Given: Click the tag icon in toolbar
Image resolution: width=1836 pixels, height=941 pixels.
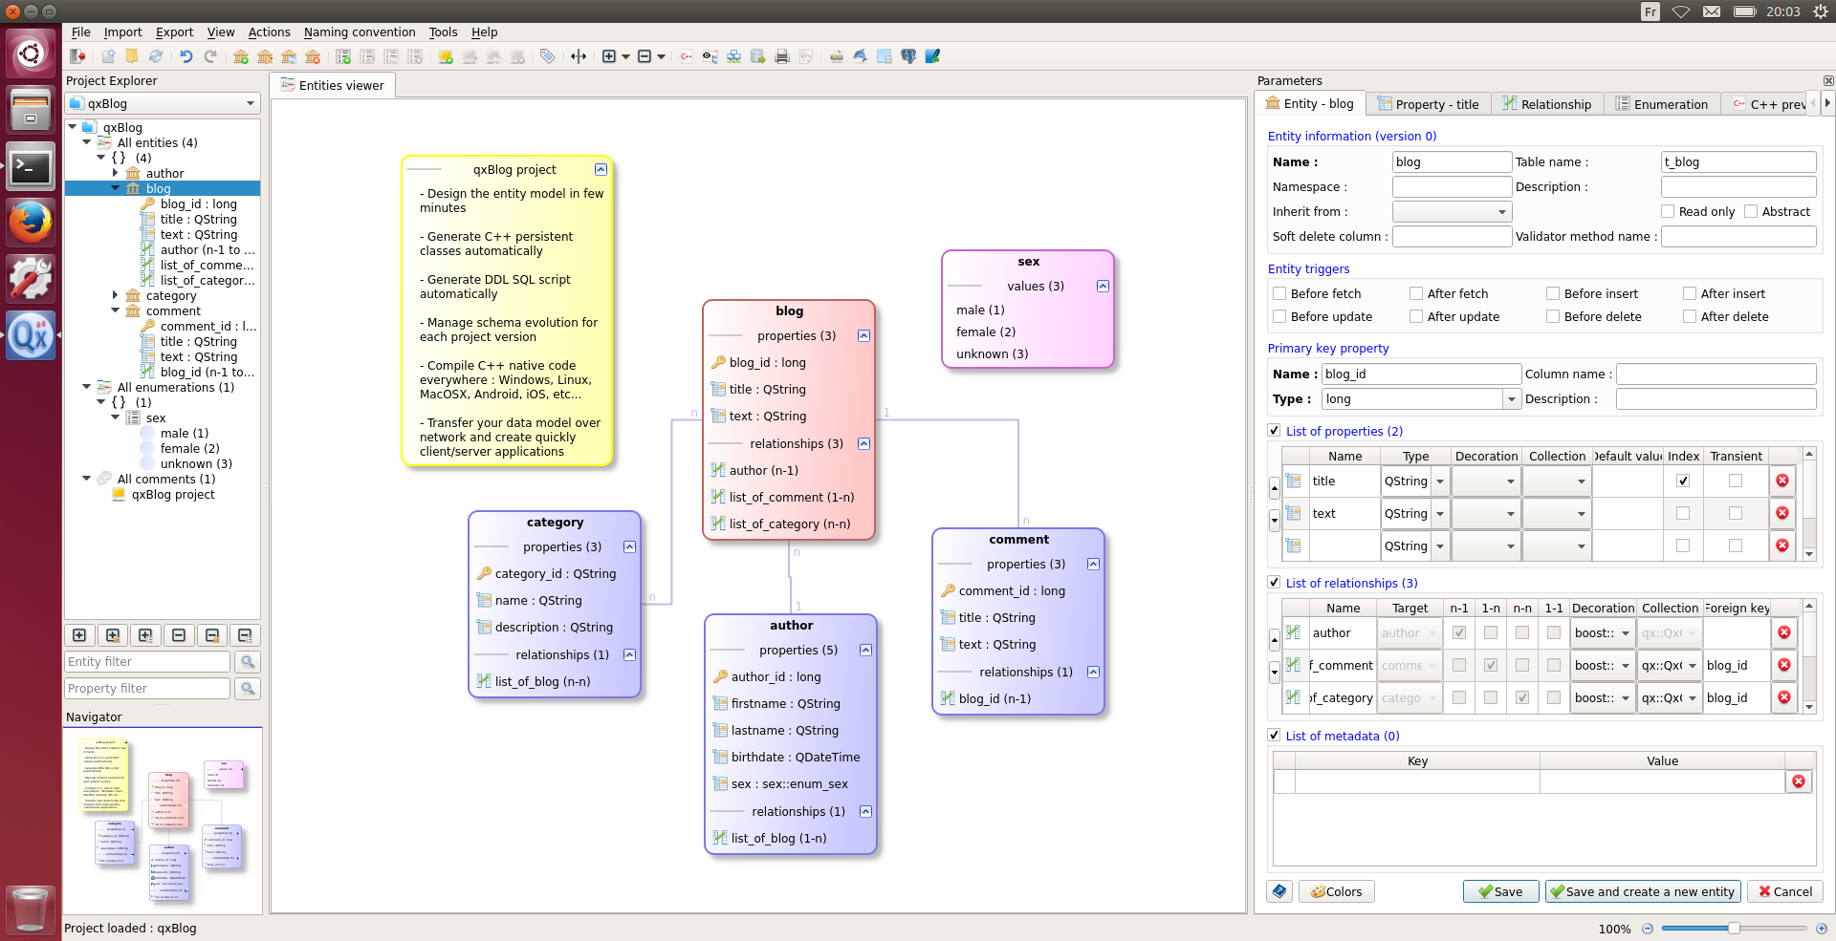Looking at the screenshot, I should [547, 56].
